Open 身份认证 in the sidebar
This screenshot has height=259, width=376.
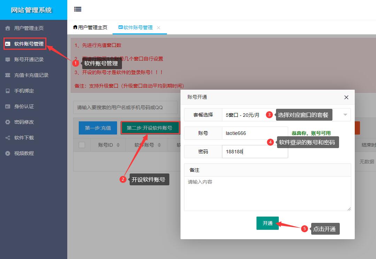(24, 106)
